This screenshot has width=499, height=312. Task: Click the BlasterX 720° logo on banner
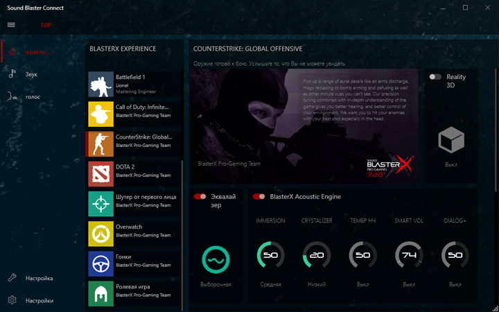pyautogui.click(x=390, y=166)
